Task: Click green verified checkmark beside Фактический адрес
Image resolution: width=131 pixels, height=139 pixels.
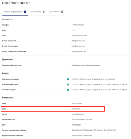Action: [68, 84]
